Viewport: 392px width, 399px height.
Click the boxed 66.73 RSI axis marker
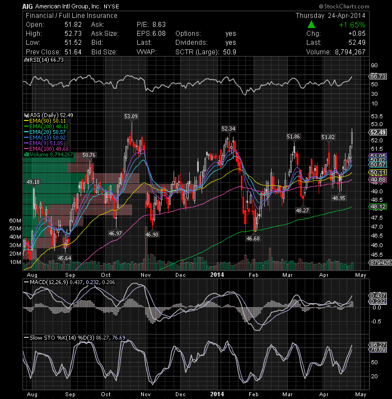[378, 77]
